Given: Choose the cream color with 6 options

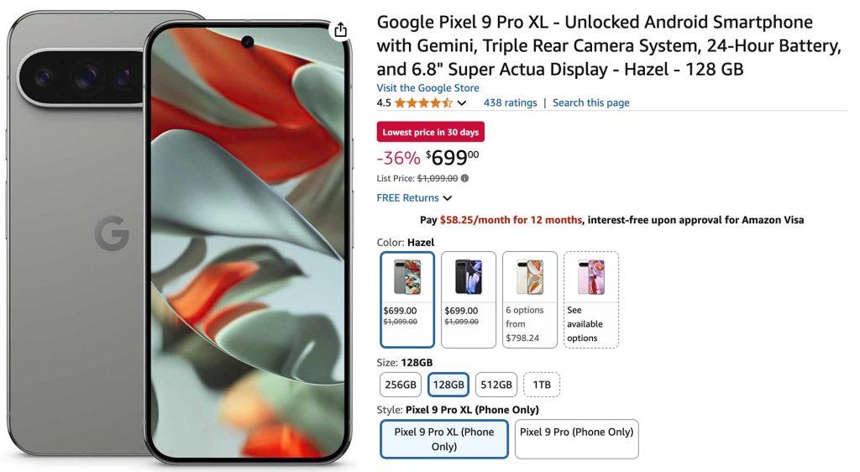Looking at the screenshot, I should tap(530, 299).
